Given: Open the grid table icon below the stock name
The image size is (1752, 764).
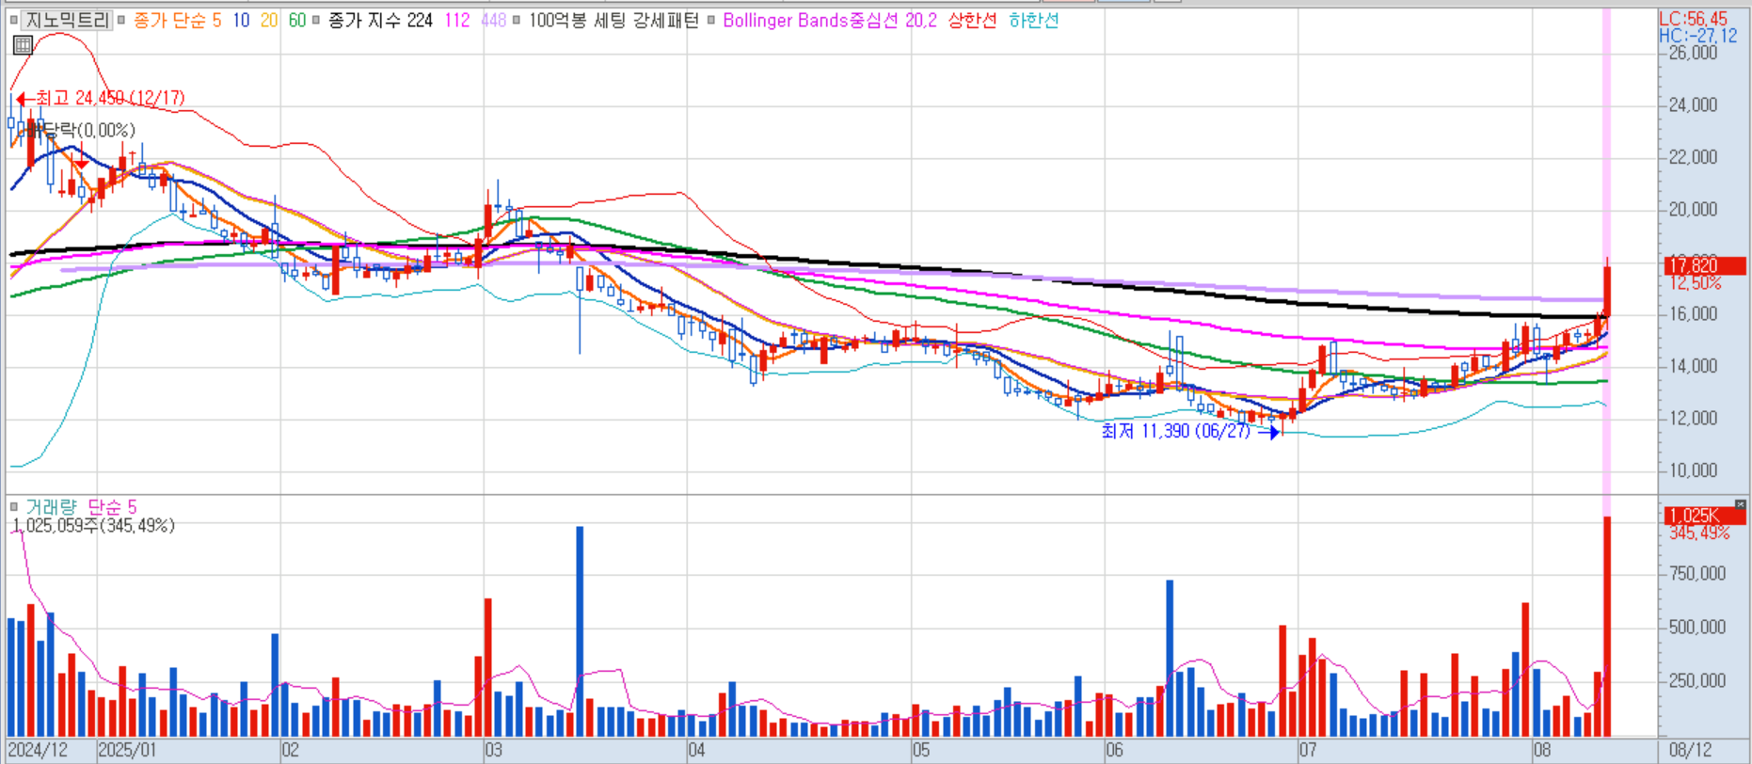Looking at the screenshot, I should pos(23,44).
